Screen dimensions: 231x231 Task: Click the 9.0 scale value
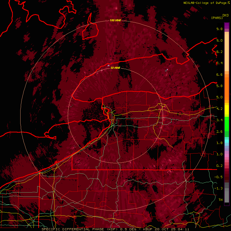pos(219,40)
